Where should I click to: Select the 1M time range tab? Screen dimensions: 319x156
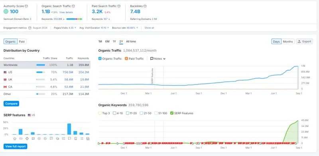[x=100, y=42]
